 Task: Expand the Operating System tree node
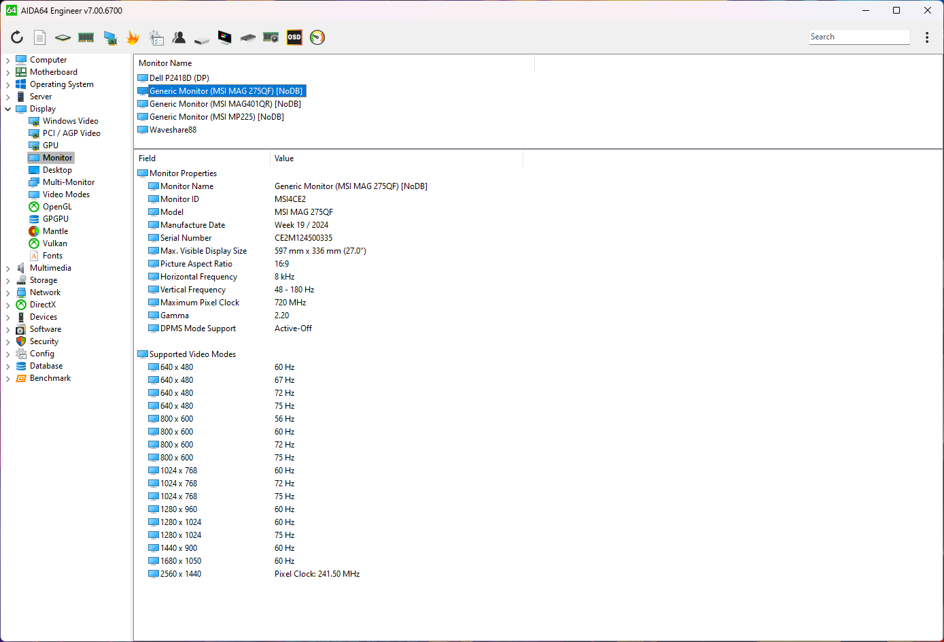coord(7,84)
